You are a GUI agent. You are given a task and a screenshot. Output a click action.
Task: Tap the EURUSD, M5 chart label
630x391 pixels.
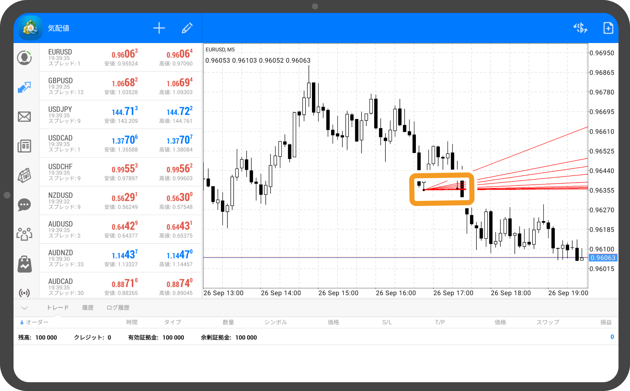[x=220, y=50]
